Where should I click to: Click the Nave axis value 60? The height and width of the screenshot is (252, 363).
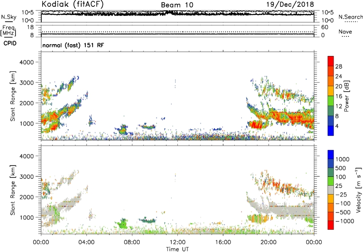click(x=324, y=27)
